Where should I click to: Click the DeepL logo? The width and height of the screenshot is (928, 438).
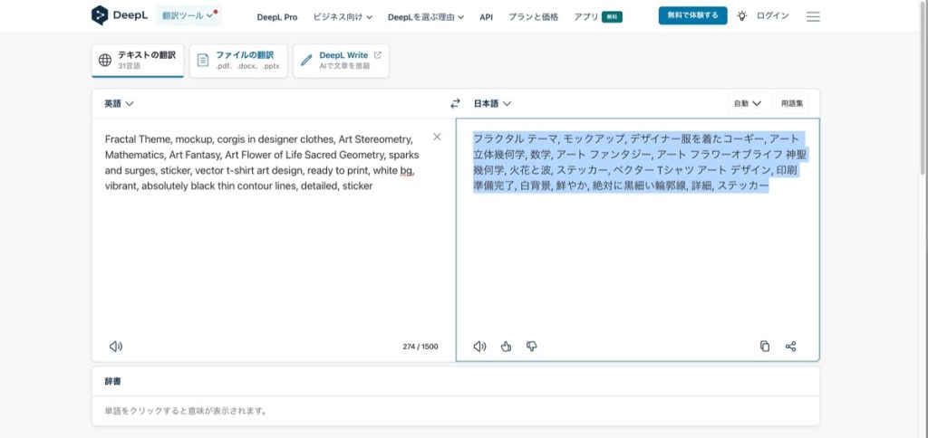120,15
